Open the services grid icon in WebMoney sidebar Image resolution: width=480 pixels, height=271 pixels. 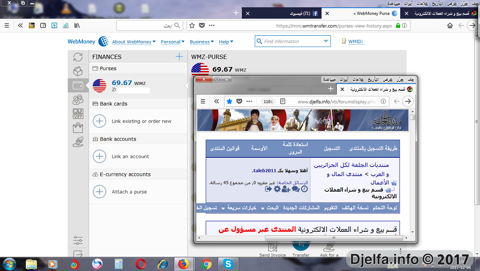tap(78, 114)
